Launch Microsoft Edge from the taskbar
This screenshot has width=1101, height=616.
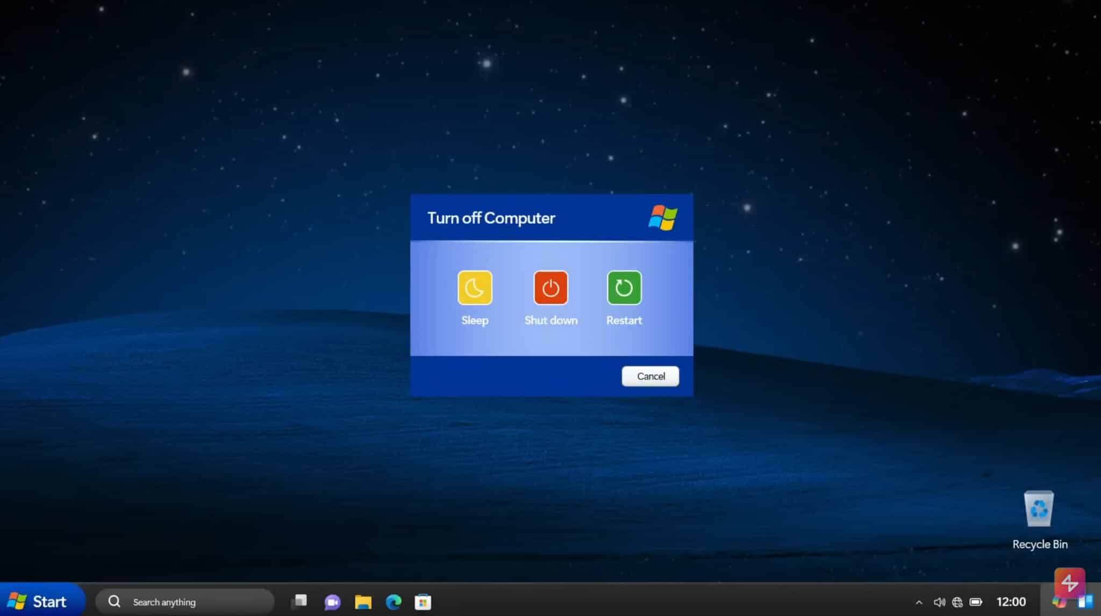(x=394, y=602)
